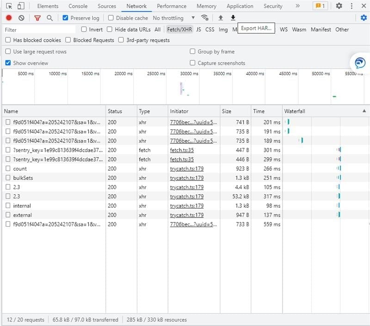Toggle the device toolbar icon
370x326 pixels.
click(21, 6)
